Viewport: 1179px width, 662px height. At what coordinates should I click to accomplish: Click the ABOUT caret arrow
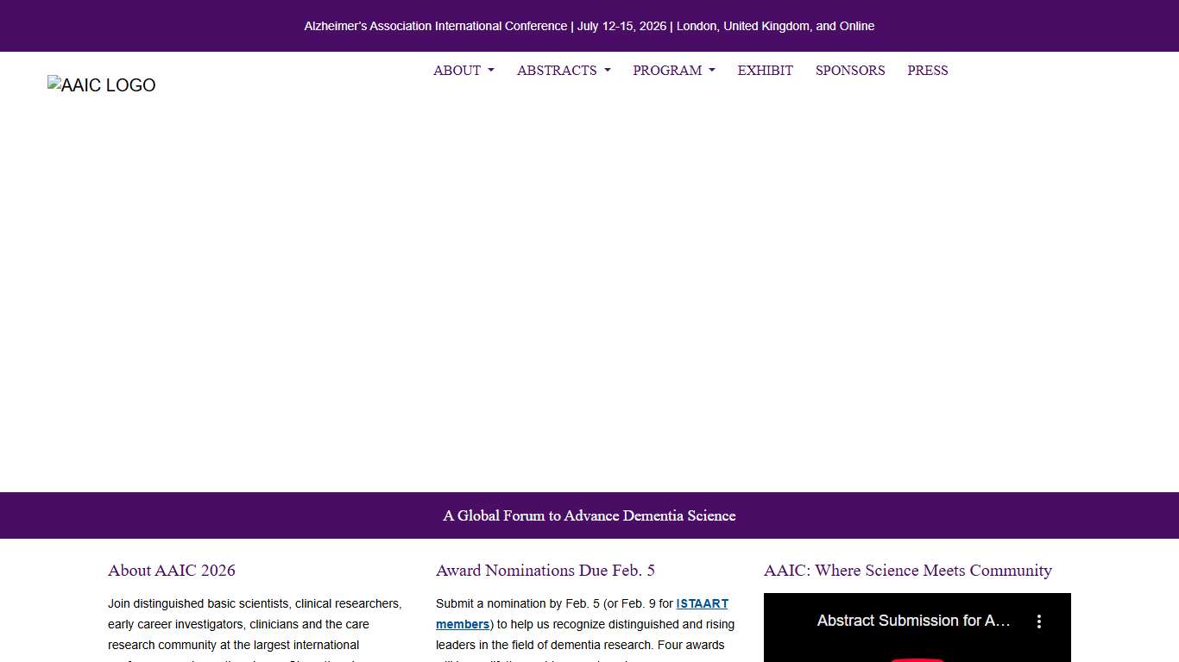click(x=490, y=71)
